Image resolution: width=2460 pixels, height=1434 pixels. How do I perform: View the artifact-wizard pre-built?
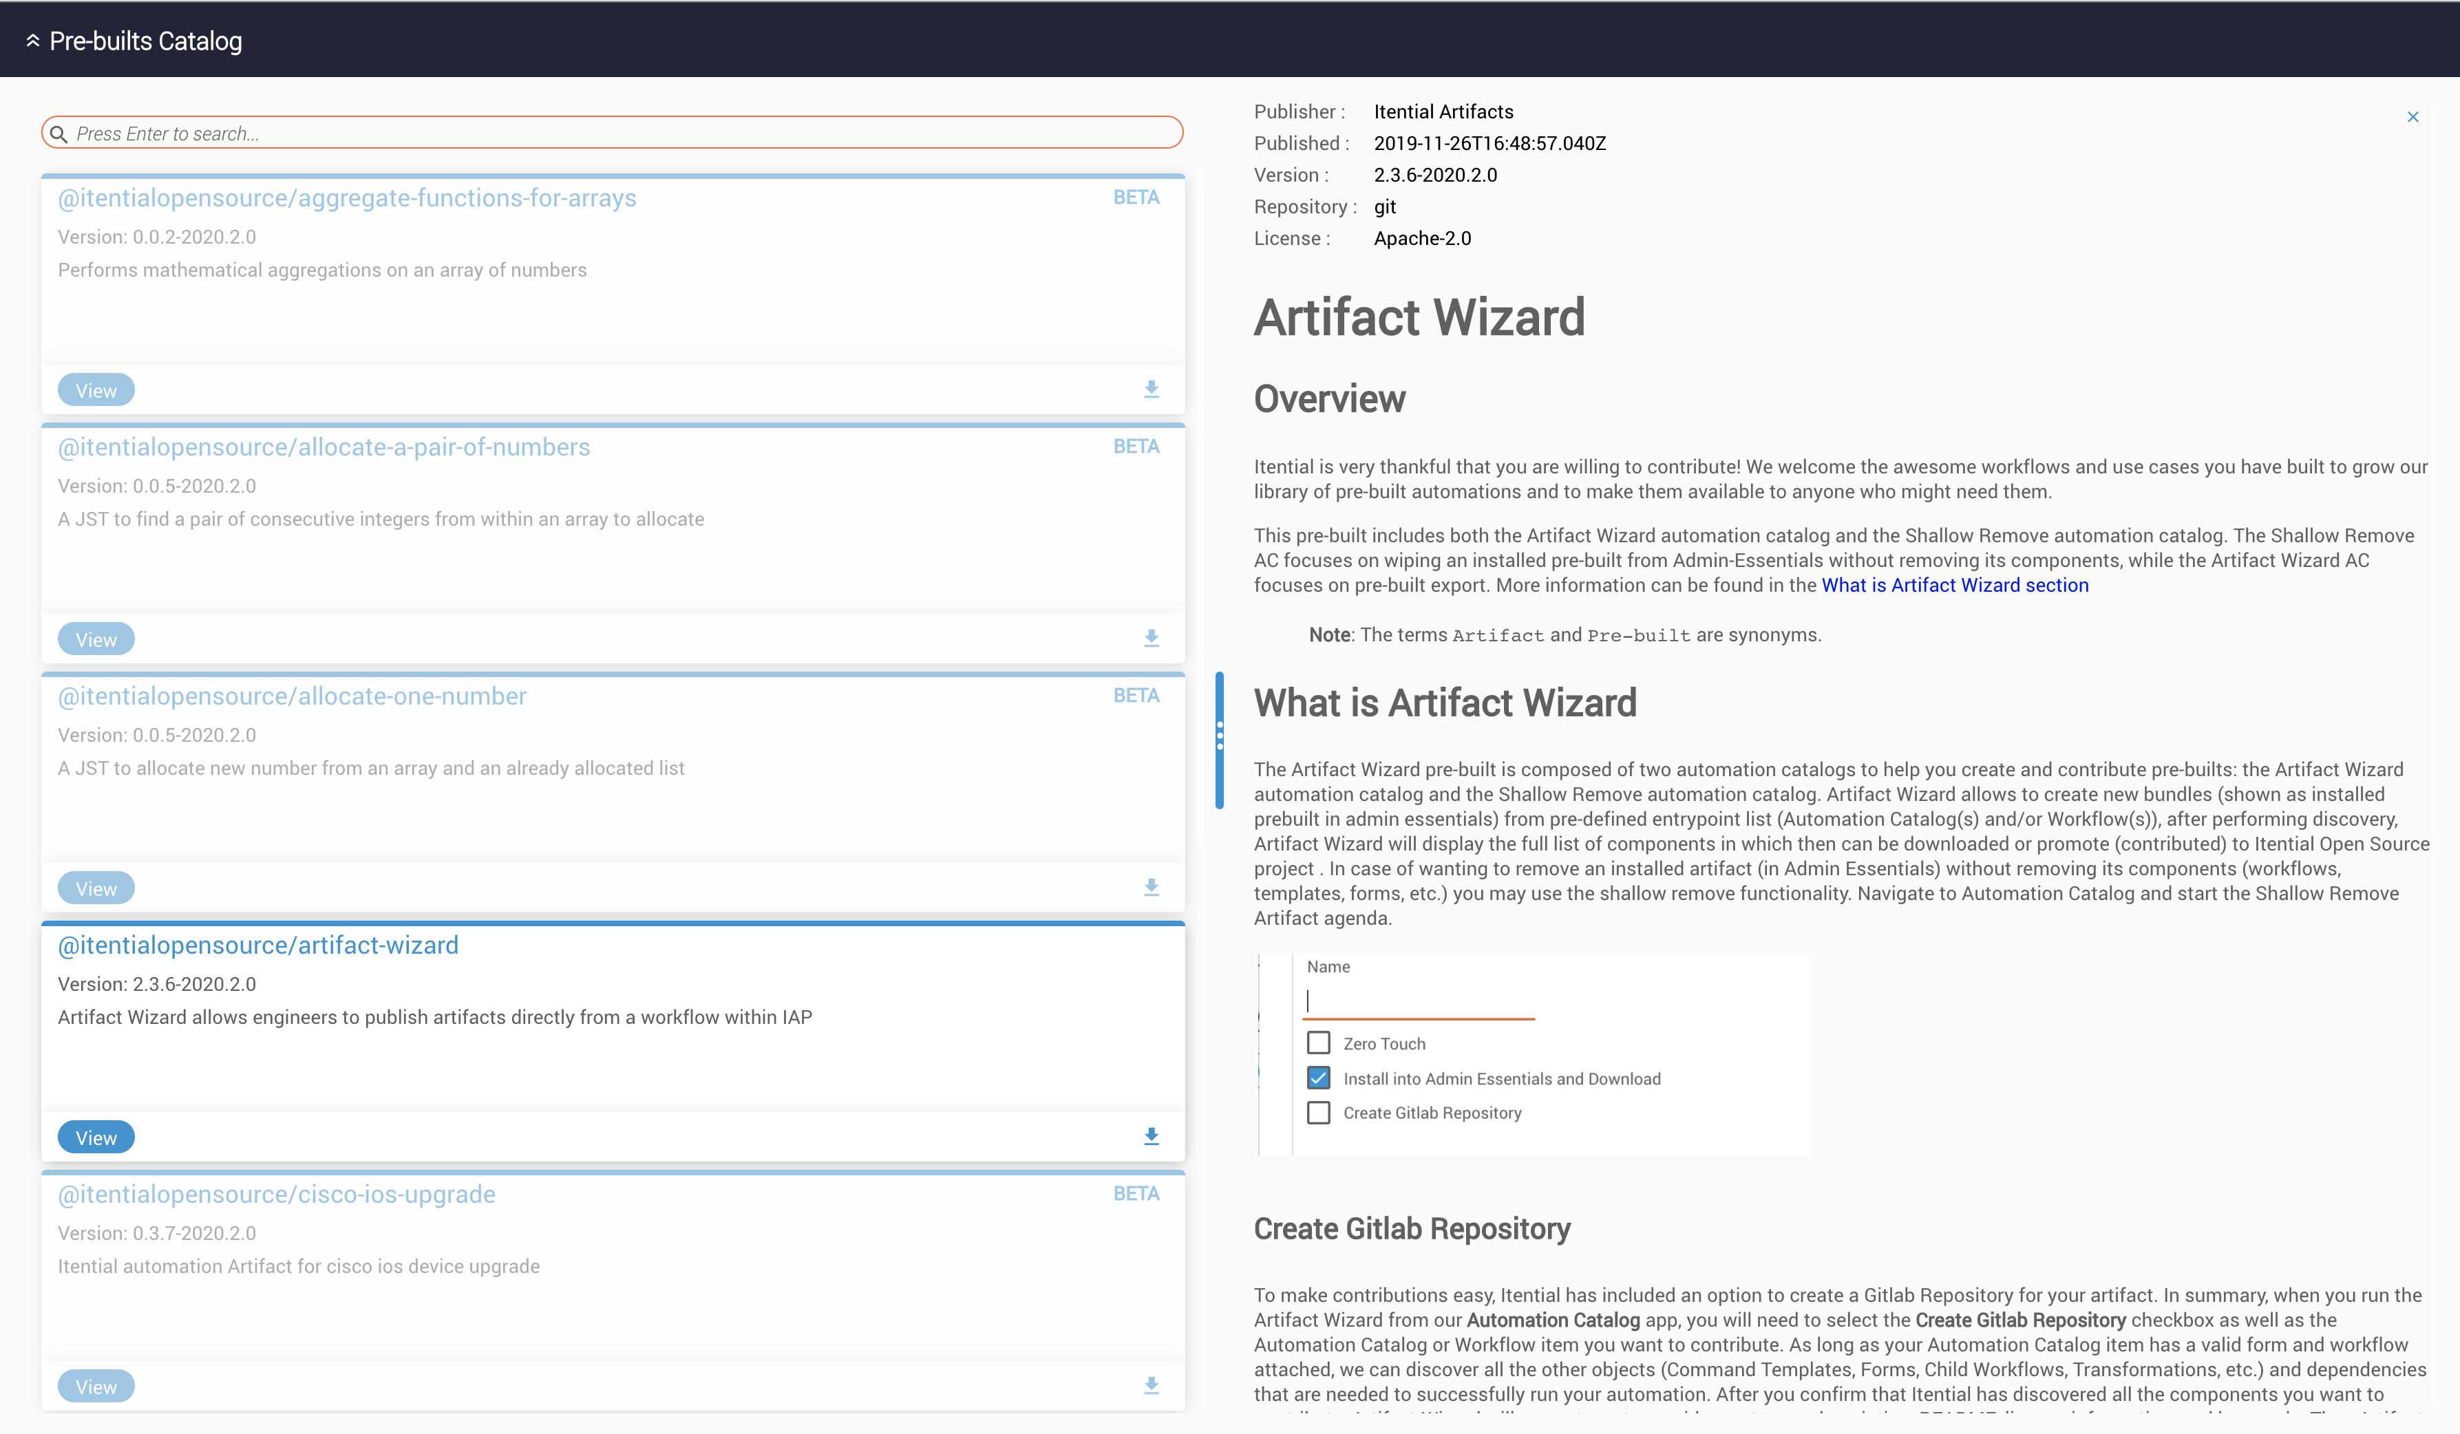96,1137
